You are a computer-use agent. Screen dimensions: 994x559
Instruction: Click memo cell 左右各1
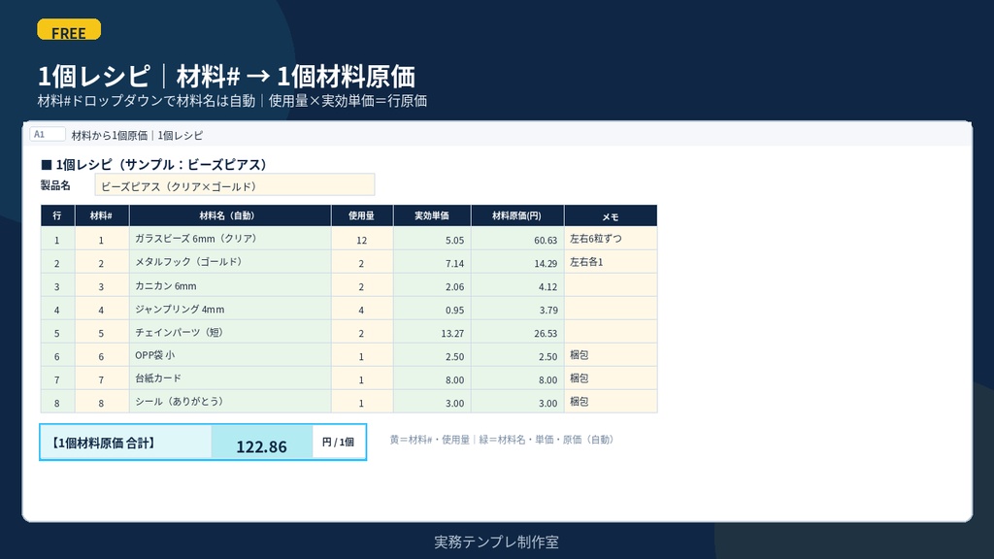click(611, 262)
